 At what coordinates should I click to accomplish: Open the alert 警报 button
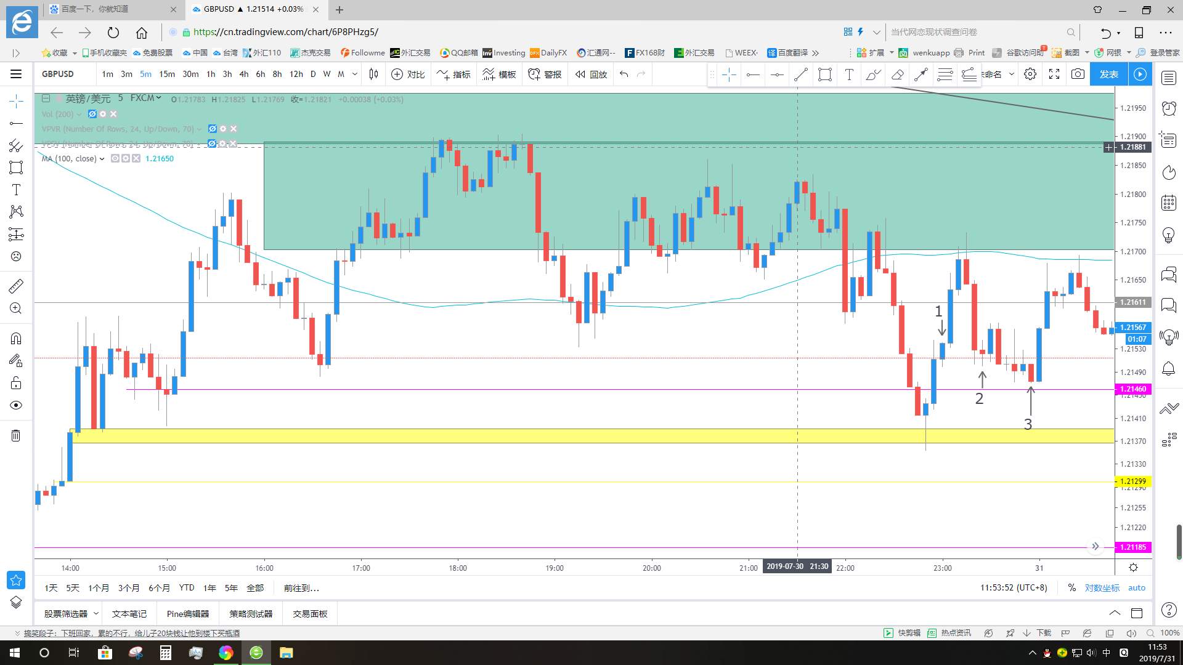point(545,75)
